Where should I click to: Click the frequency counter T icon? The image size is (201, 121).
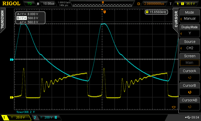pos(147,12)
